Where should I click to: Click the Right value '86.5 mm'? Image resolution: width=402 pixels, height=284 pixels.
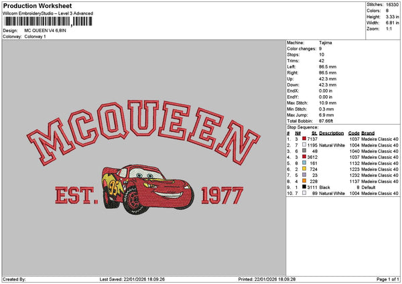[x=328, y=73]
